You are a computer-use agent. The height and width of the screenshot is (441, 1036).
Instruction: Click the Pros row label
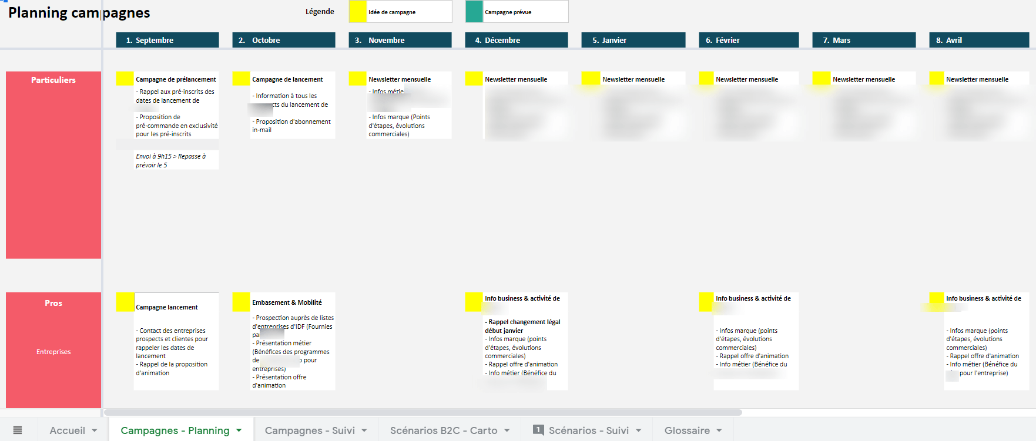click(x=53, y=303)
